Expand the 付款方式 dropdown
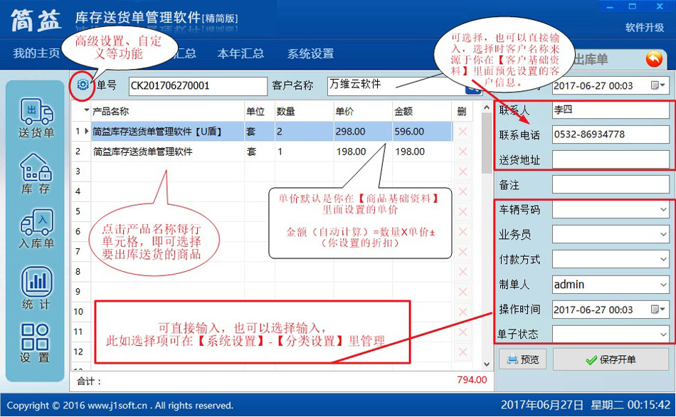 click(x=663, y=260)
